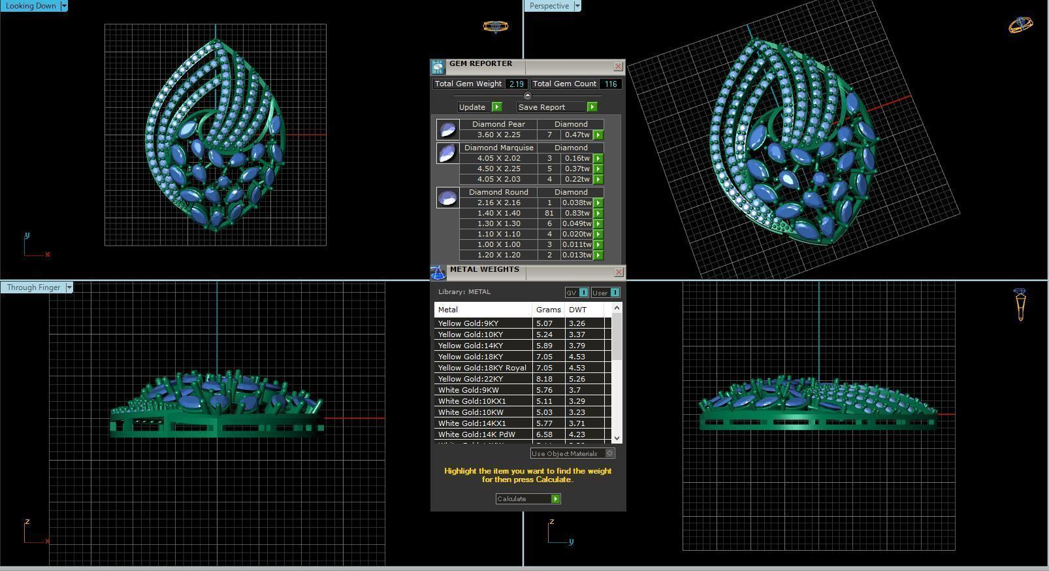The image size is (1049, 571).
Task: Click the Gem Reporter panel icon
Action: [x=438, y=66]
